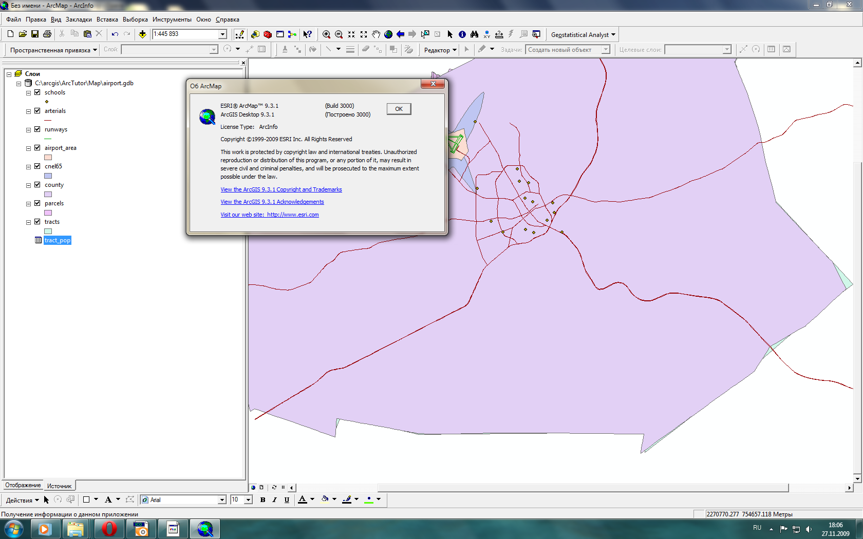Open the Copyright and Trademarks link
Screen dimensions: 863x539
(x=281, y=189)
